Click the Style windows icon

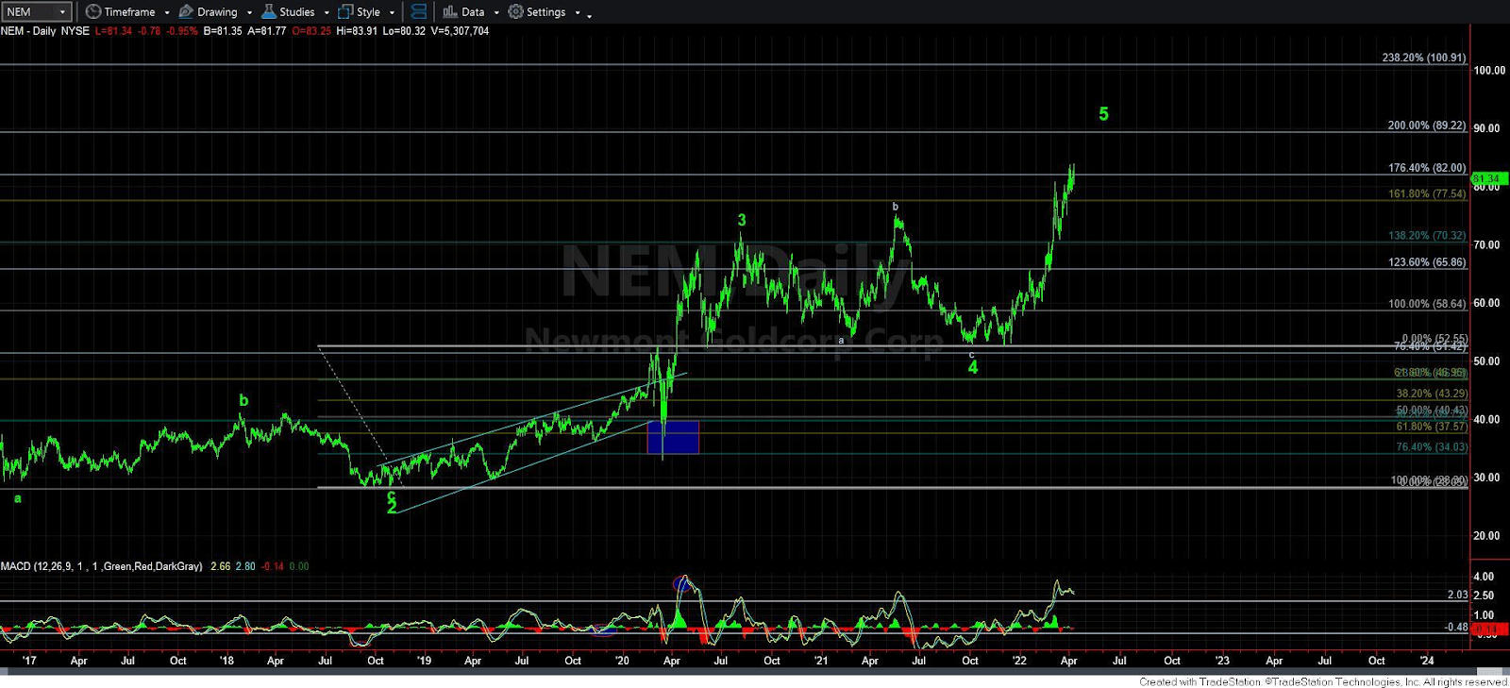(345, 12)
